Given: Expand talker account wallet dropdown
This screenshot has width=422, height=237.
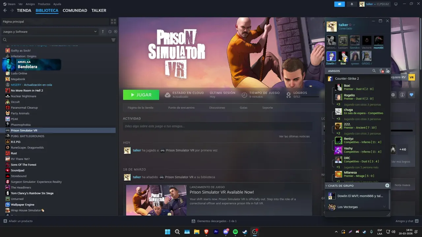Looking at the screenshot, I should pos(374,4).
